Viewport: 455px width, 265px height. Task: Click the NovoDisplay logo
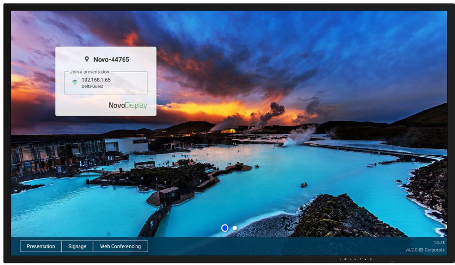(127, 105)
